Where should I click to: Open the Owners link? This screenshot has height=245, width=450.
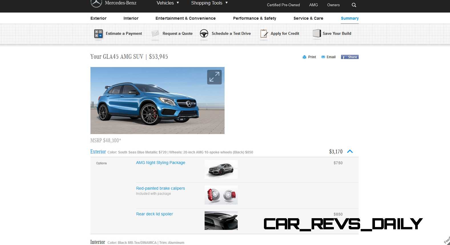[333, 5]
